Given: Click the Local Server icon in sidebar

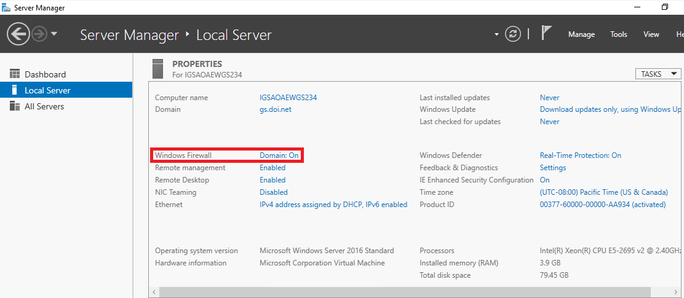Looking at the screenshot, I should 14,90.
